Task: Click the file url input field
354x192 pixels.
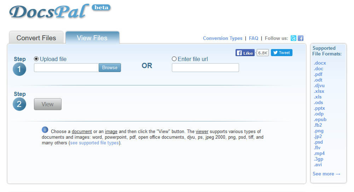Action: 205,68
